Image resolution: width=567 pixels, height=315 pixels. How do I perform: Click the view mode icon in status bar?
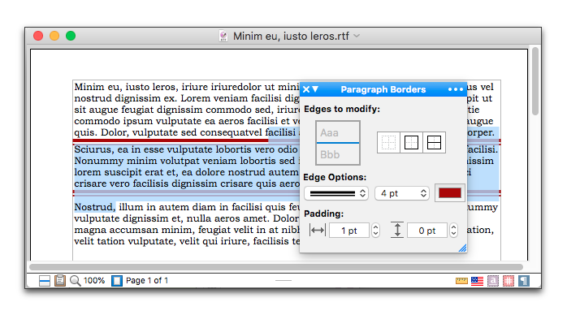(x=44, y=281)
